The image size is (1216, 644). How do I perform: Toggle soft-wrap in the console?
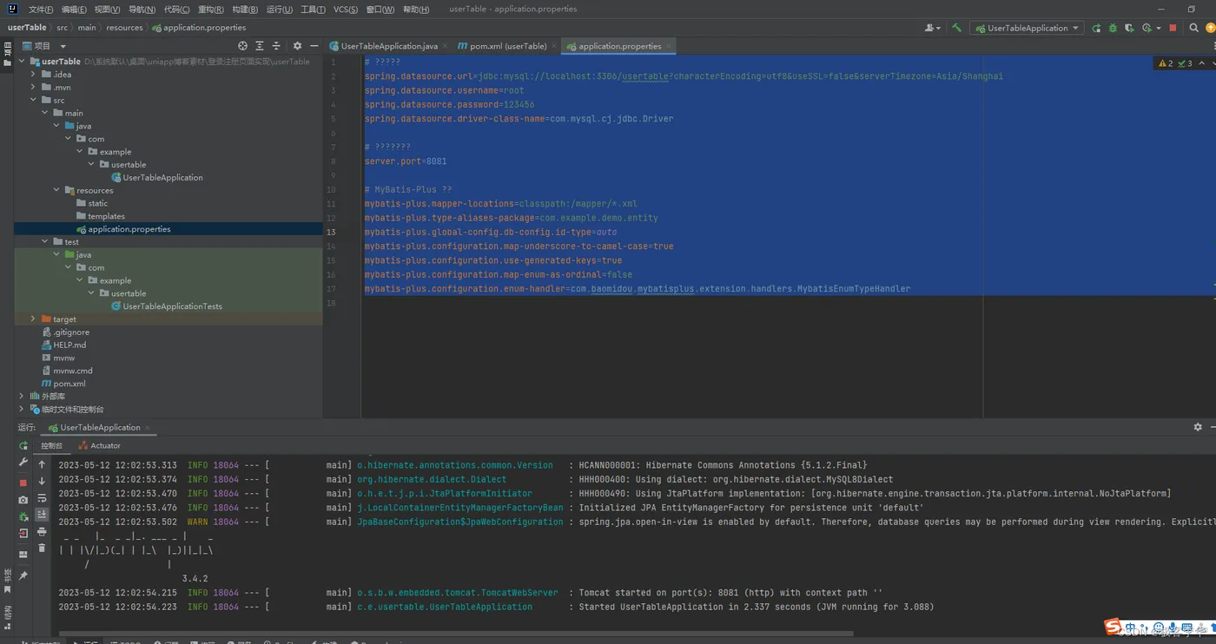tap(42, 498)
